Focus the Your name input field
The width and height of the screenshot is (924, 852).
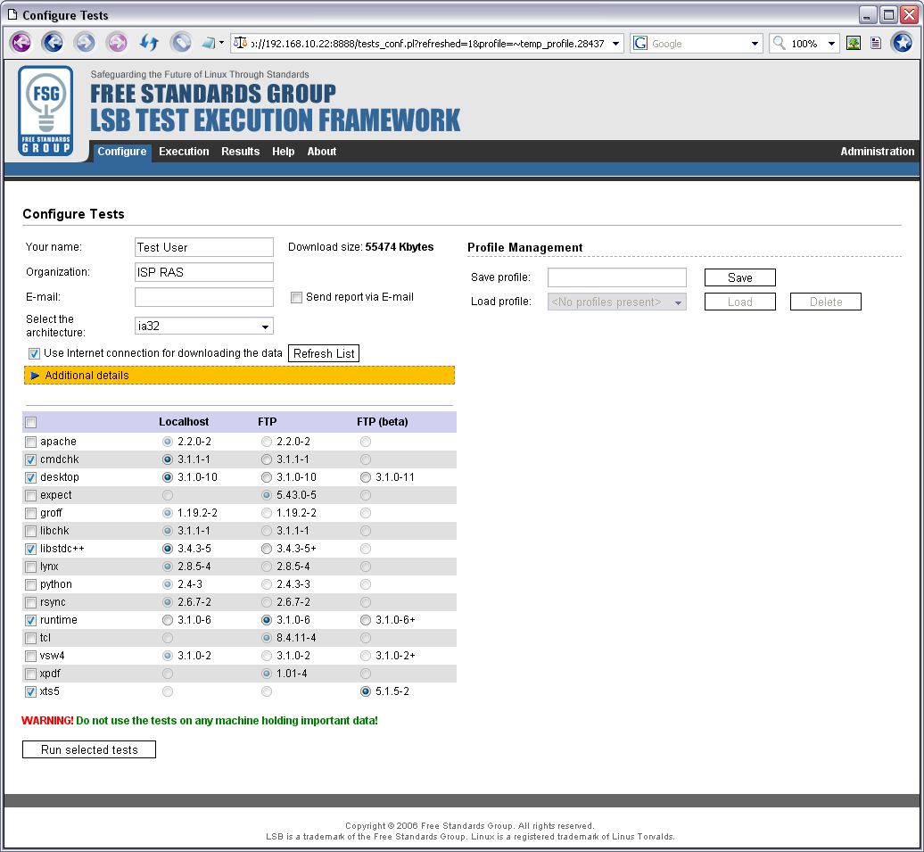pyautogui.click(x=204, y=247)
